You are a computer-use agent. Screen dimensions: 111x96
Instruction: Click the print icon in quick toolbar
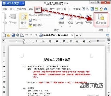[x=17, y=35]
